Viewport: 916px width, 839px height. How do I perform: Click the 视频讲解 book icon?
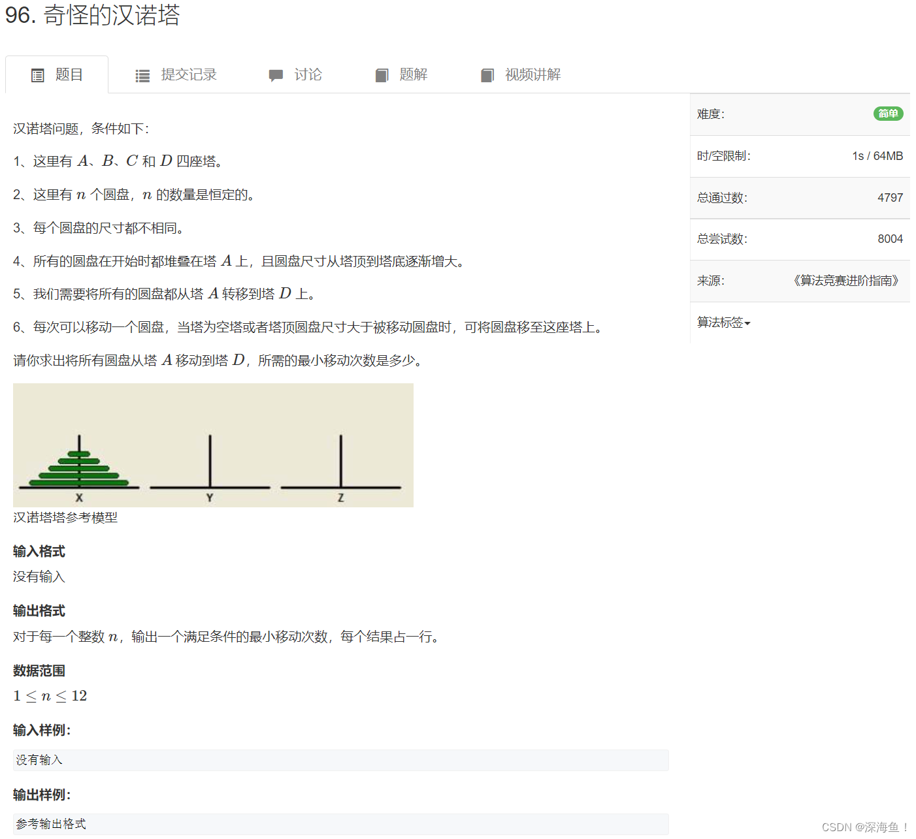pyautogui.click(x=487, y=76)
